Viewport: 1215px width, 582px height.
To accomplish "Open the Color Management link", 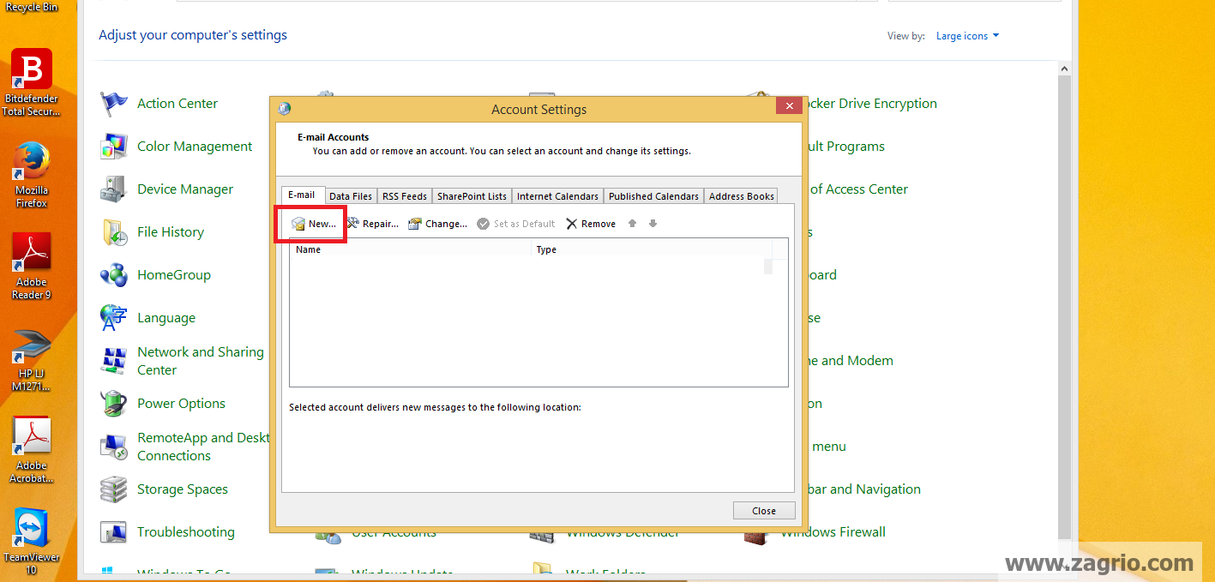I will point(195,147).
